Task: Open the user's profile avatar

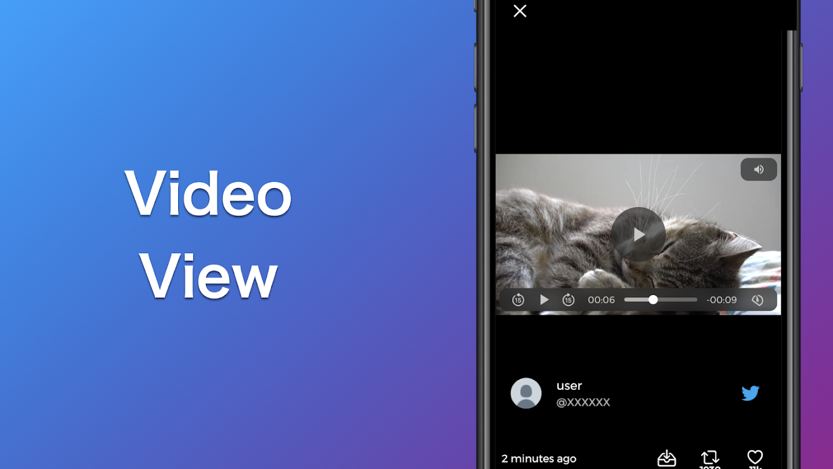Action: pyautogui.click(x=526, y=393)
